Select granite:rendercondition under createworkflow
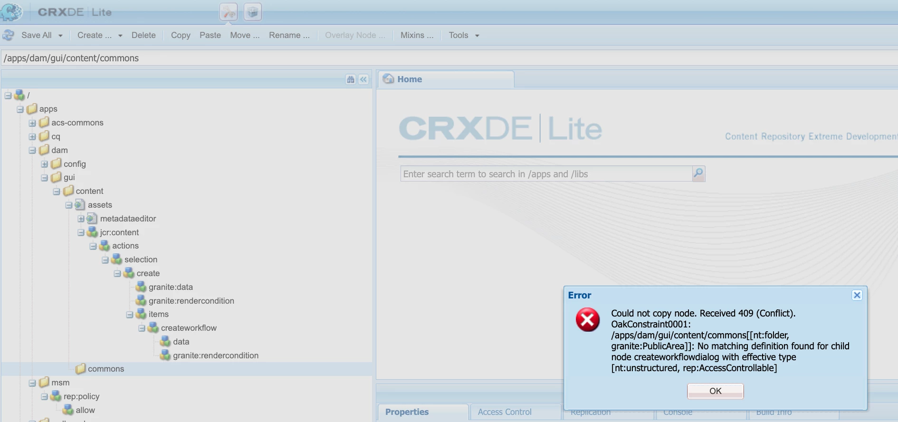The image size is (898, 422). [x=216, y=355]
